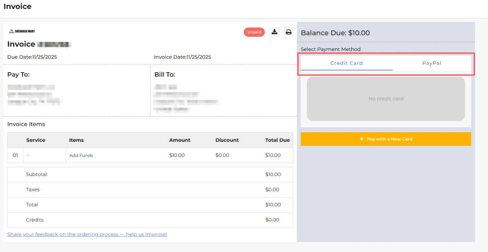Click the No credit card placeholder box
This screenshot has height=252, width=488.
tap(386, 99)
